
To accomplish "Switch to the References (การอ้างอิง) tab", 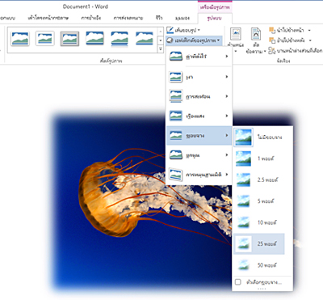I will 91,19.
